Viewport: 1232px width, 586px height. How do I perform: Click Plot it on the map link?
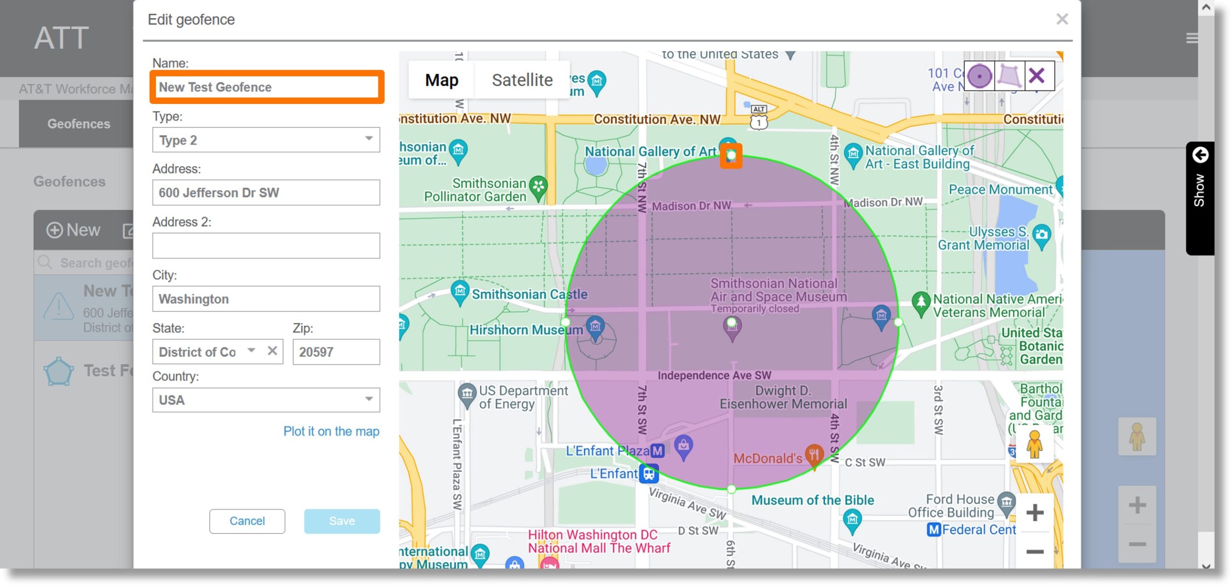[x=331, y=430]
